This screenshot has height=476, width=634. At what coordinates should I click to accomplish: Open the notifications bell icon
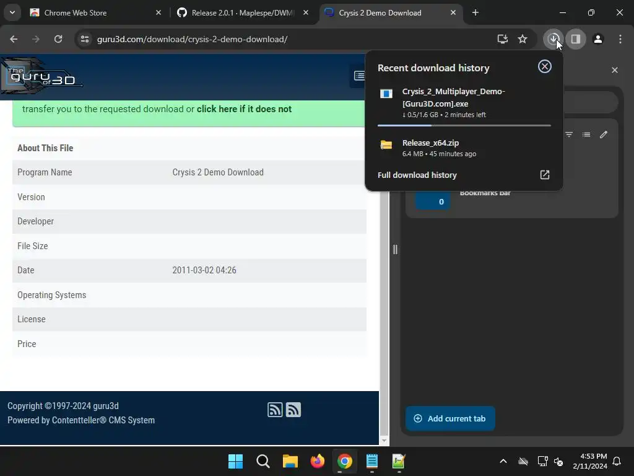tap(617, 461)
